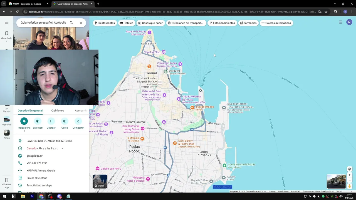The image size is (356, 200).
Task: Select the Estaciones de transporte chip
Action: point(186,23)
